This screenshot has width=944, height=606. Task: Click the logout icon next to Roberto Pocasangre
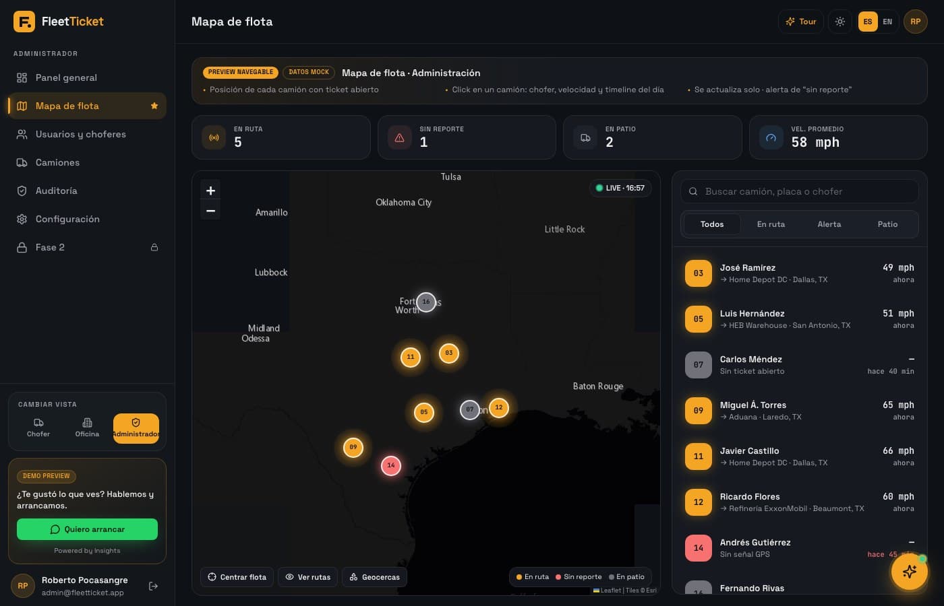[153, 586]
